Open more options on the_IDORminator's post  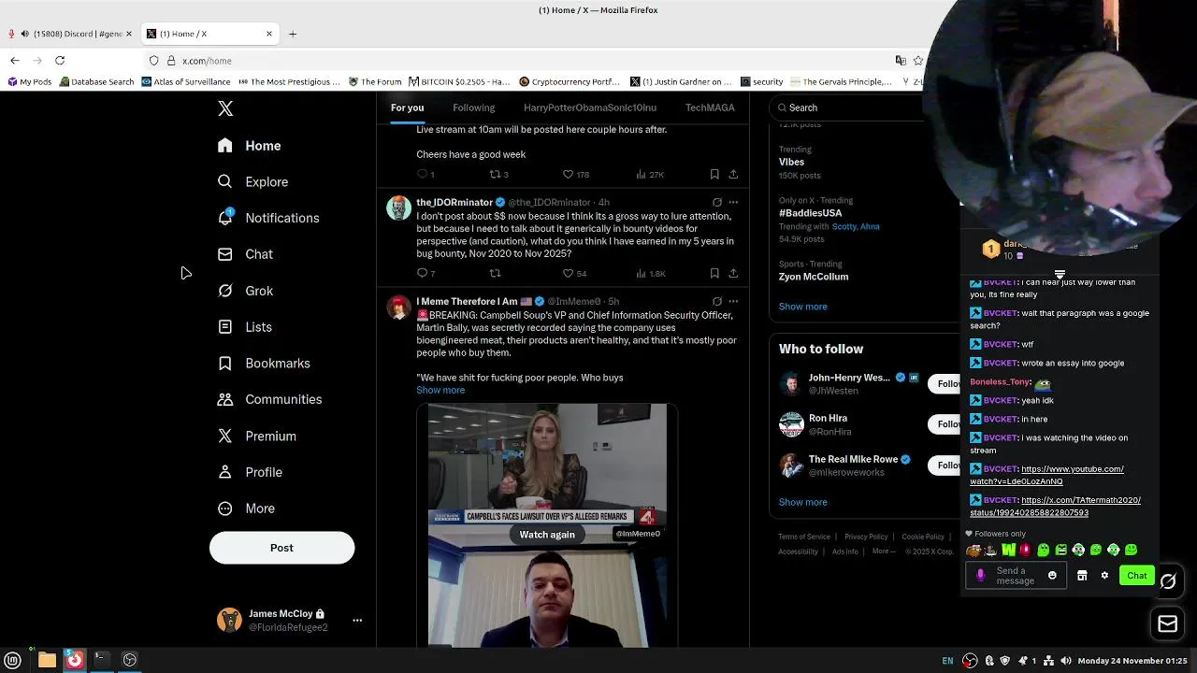733,202
